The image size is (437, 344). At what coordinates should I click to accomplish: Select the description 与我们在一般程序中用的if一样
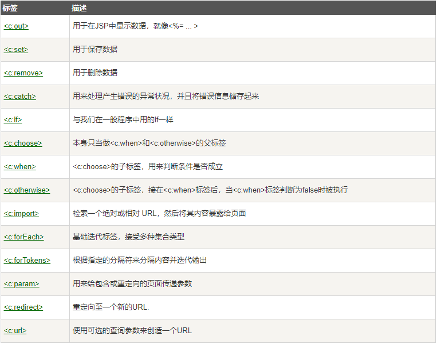(123, 119)
